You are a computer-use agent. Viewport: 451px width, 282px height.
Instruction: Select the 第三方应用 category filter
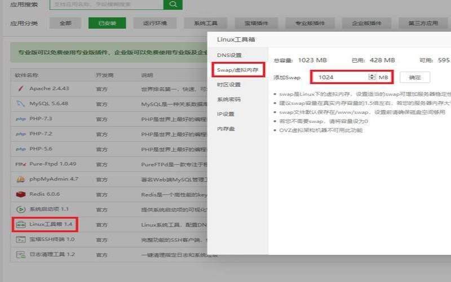coord(423,23)
